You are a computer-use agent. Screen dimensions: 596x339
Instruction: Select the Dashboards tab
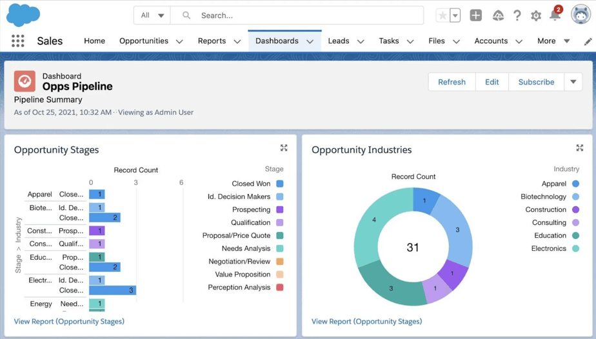(277, 41)
